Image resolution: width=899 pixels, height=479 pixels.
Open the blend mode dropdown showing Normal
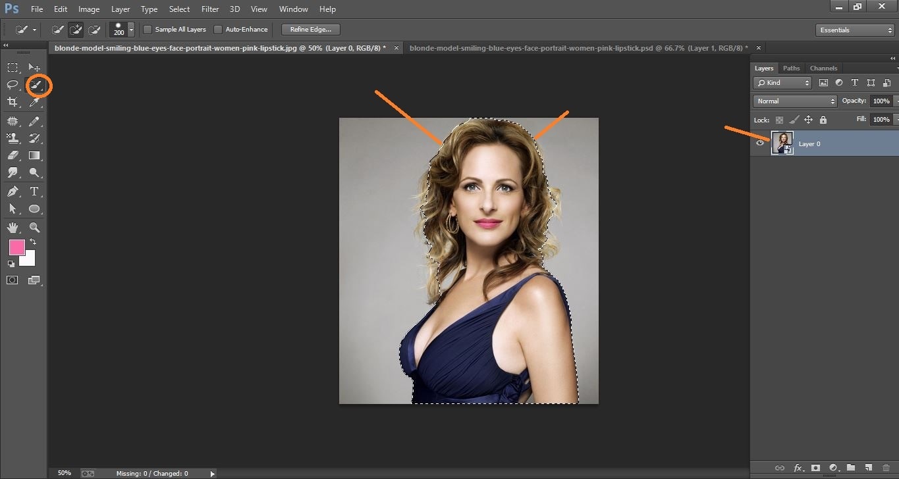(794, 101)
